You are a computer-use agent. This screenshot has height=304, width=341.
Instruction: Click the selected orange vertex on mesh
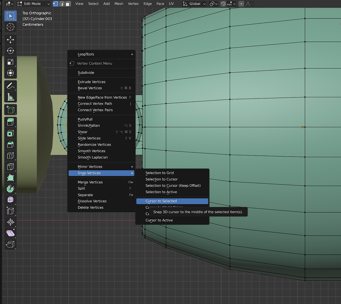coord(303,127)
